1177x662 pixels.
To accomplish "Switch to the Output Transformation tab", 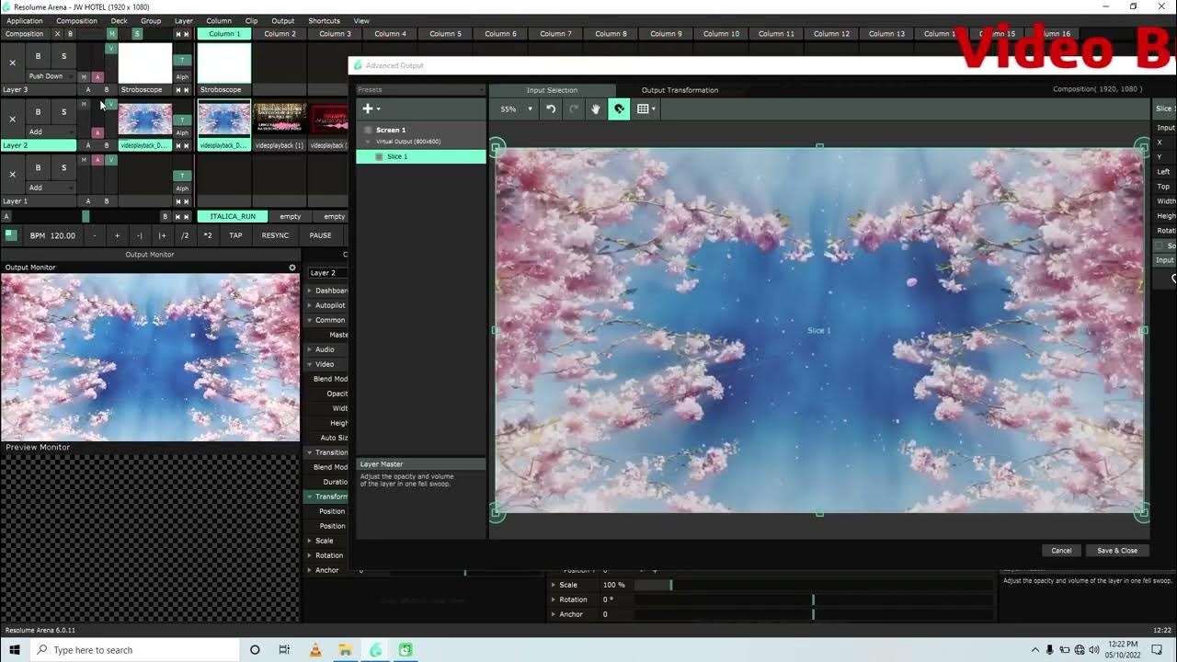I will click(x=680, y=90).
